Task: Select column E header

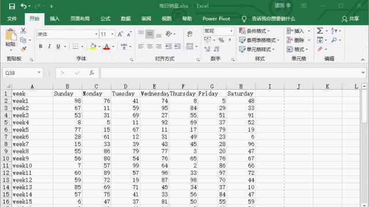Action: coord(154,87)
